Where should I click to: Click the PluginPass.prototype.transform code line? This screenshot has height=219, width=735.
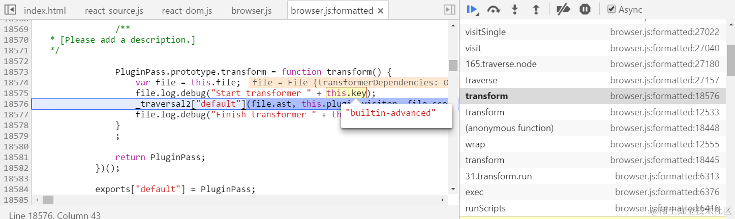[x=254, y=72]
